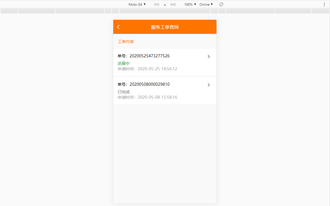This screenshot has height=206, width=330.
Task: Open the three-dot more options menu
Action: (x=324, y=5)
